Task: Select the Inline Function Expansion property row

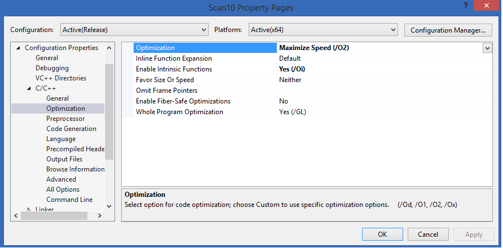Action: pos(174,58)
